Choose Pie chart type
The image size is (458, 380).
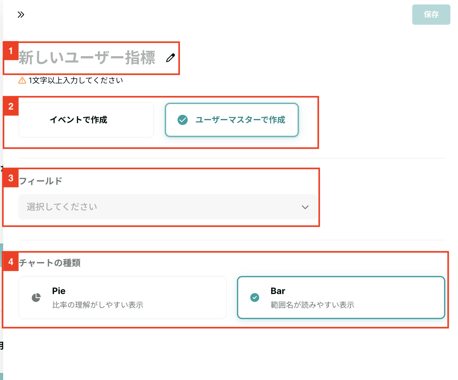pyautogui.click(x=123, y=298)
